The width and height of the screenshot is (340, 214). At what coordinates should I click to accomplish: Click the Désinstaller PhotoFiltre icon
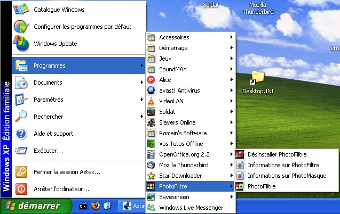pos(240,154)
